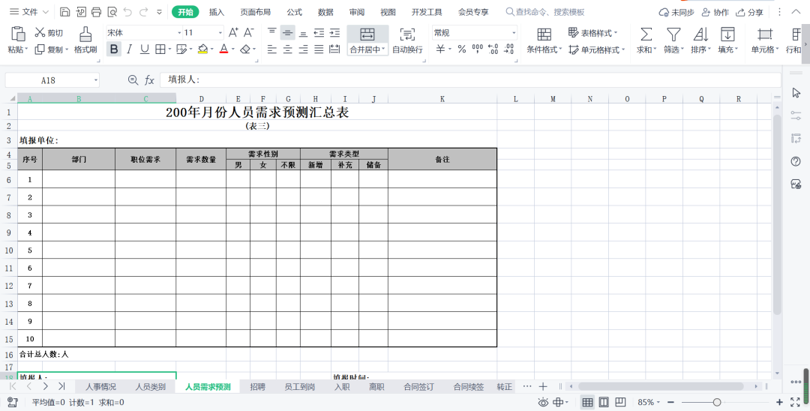Click the Redo arrow icon
810x411 pixels.
pos(143,12)
